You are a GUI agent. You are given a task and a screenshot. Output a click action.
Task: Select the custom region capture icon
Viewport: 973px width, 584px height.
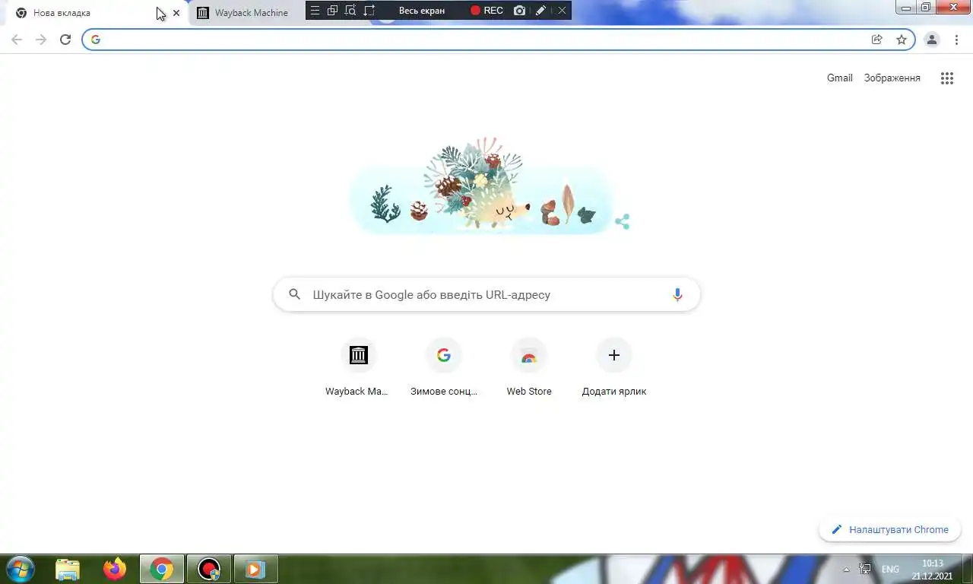(x=369, y=11)
